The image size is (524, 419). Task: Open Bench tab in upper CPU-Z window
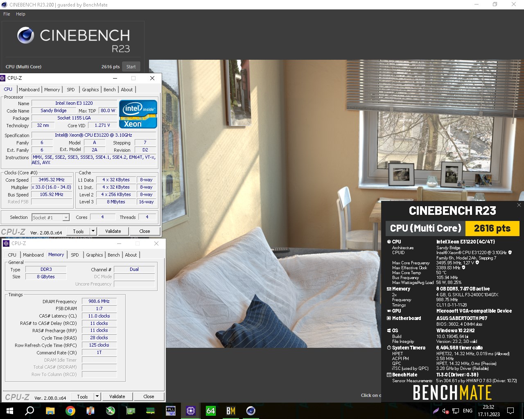point(109,90)
